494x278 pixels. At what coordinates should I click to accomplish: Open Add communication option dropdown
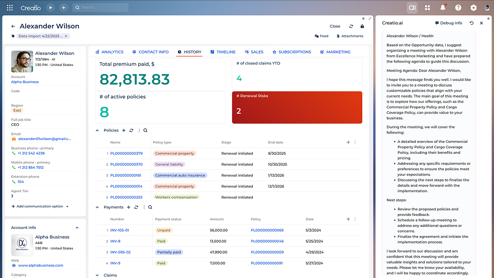click(x=40, y=206)
